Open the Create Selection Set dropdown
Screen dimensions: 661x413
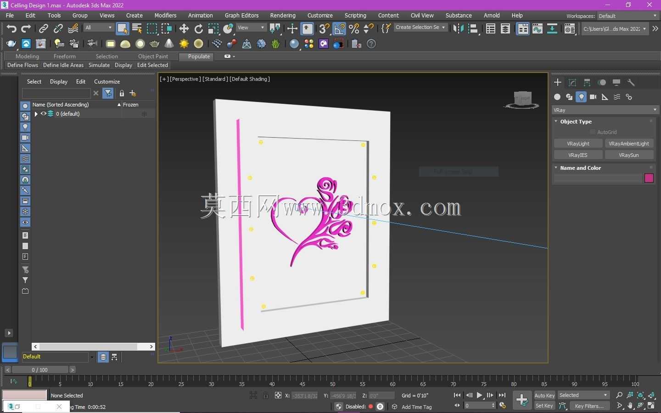click(x=420, y=28)
